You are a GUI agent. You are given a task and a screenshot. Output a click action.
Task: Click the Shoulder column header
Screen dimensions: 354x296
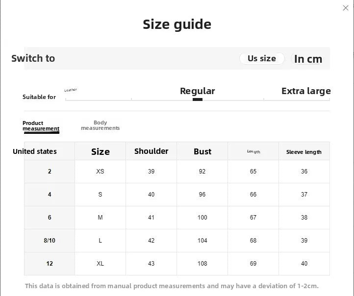(x=152, y=151)
